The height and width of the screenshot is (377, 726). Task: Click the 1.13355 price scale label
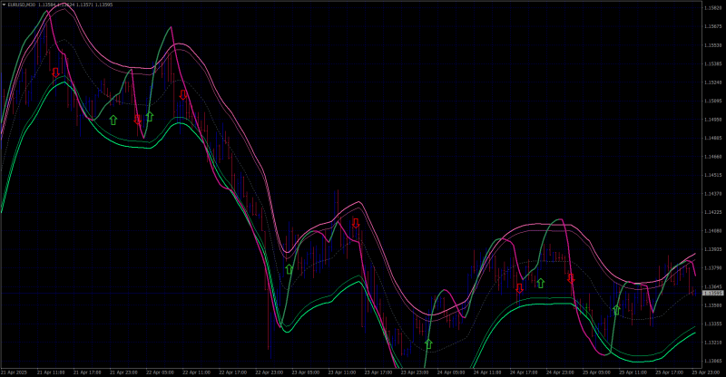tap(712, 324)
